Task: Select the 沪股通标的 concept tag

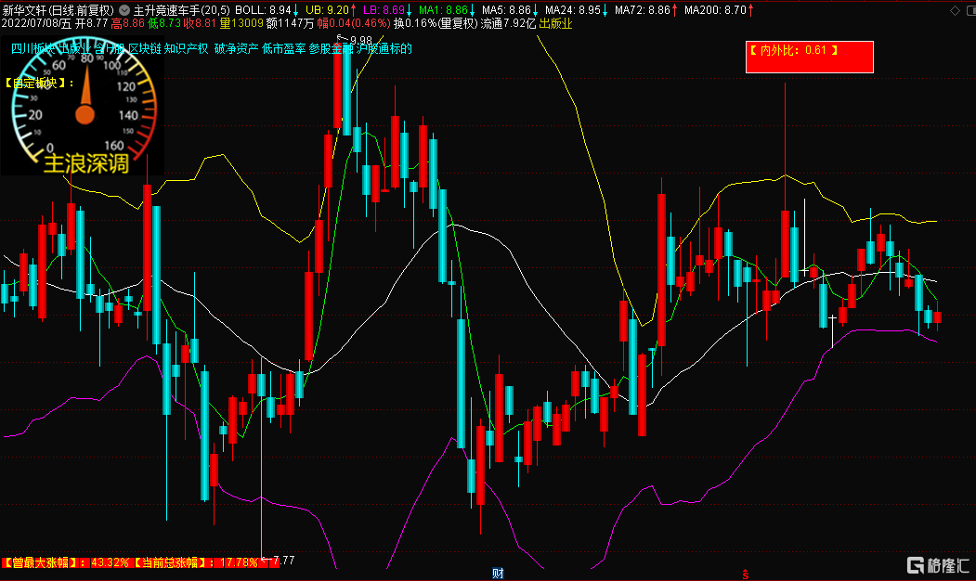Action: 384,48
